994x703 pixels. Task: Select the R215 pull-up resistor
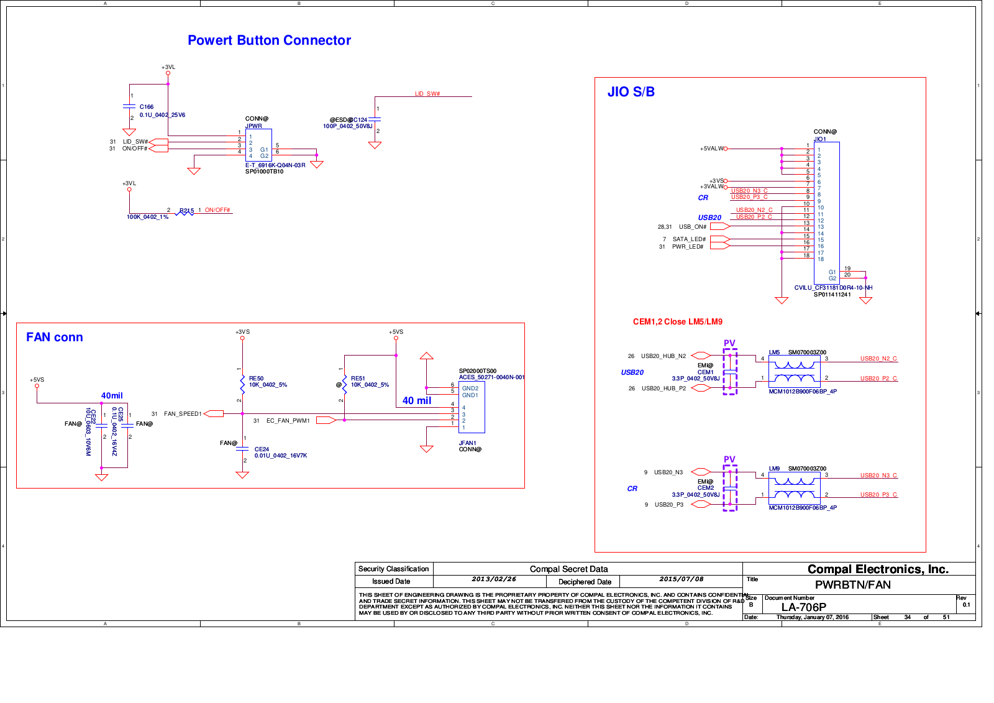(x=186, y=211)
